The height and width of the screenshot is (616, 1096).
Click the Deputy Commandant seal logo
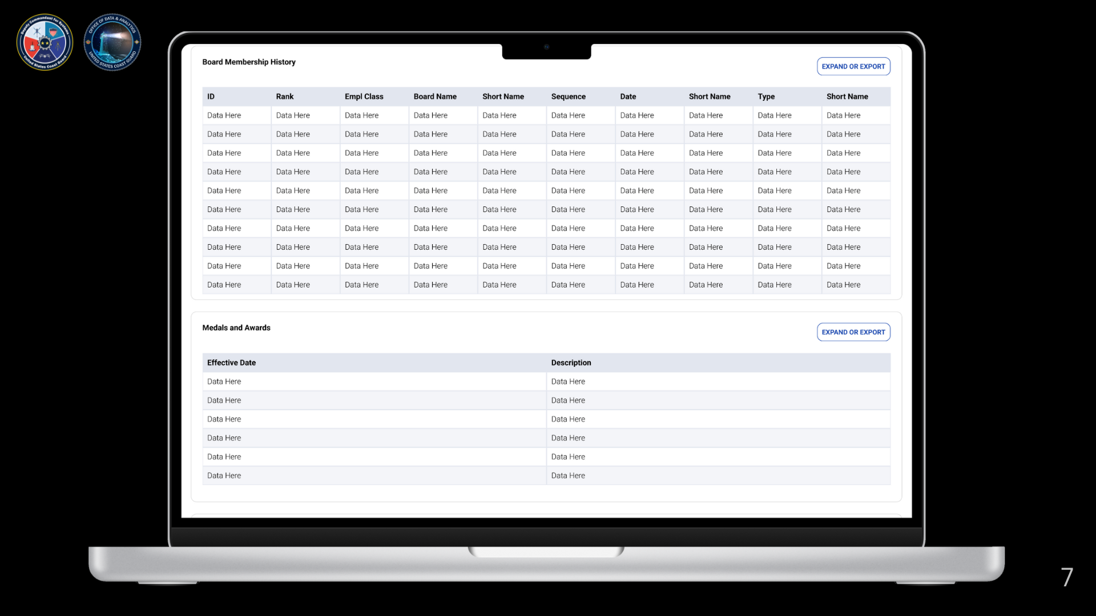pos(45,42)
